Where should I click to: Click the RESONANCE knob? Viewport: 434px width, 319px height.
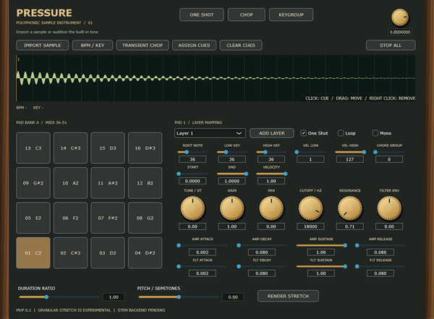coord(350,208)
